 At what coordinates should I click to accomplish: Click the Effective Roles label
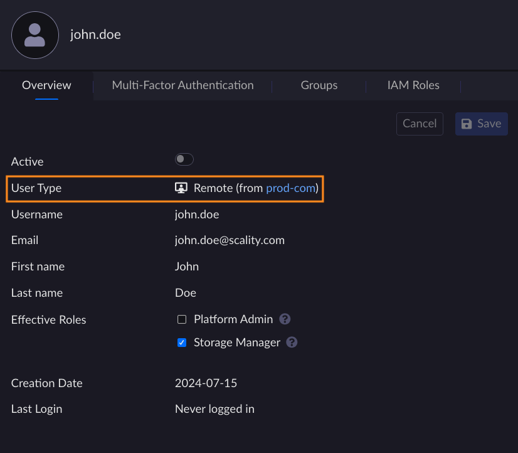[x=48, y=320]
